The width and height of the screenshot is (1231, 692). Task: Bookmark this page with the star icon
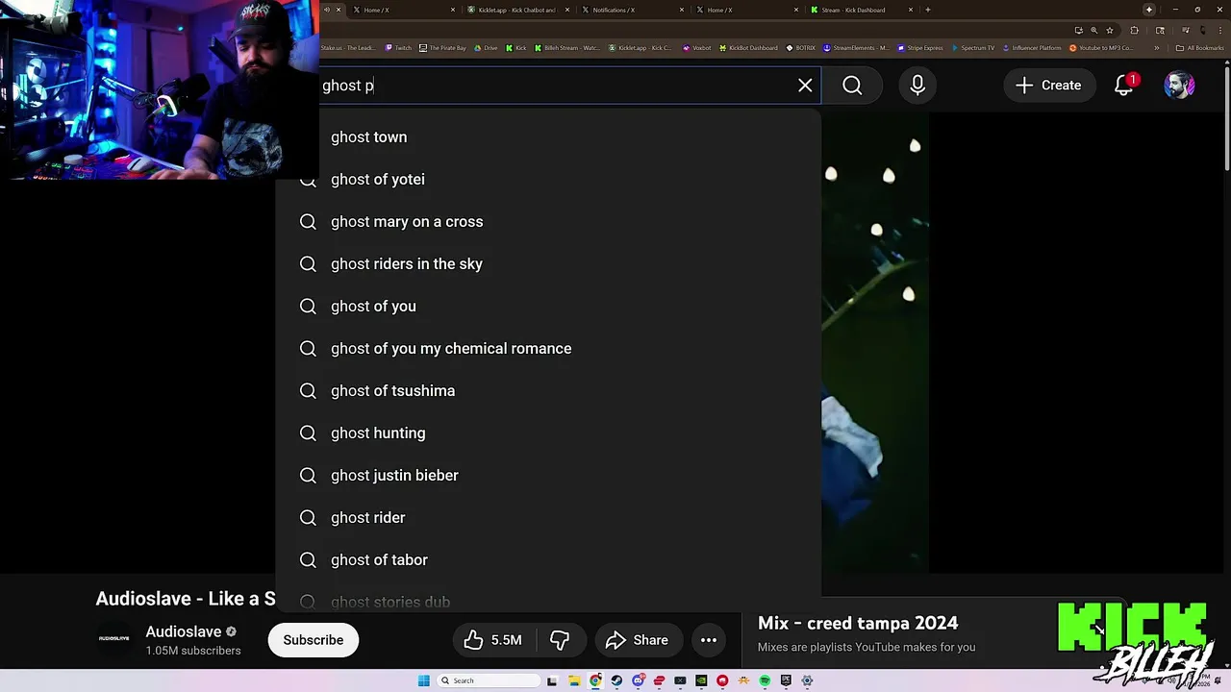pyautogui.click(x=1110, y=31)
